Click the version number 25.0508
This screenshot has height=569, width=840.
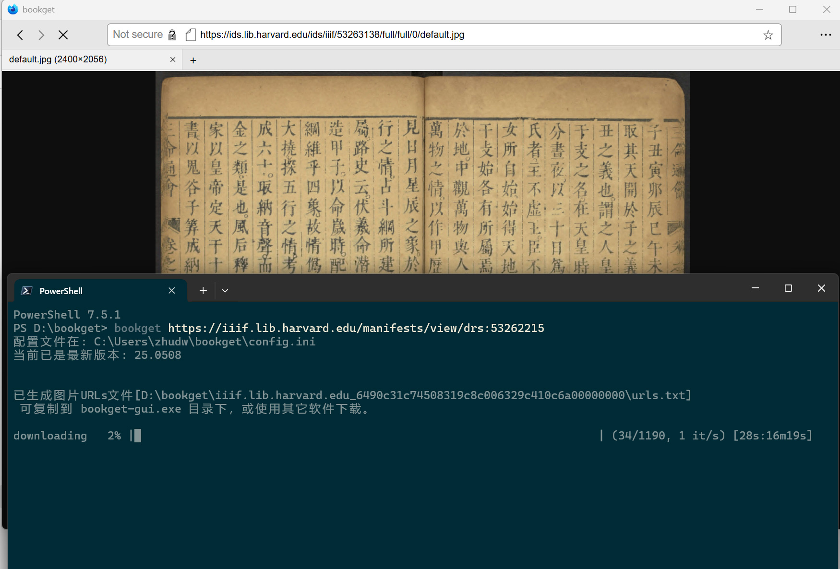[158, 355]
